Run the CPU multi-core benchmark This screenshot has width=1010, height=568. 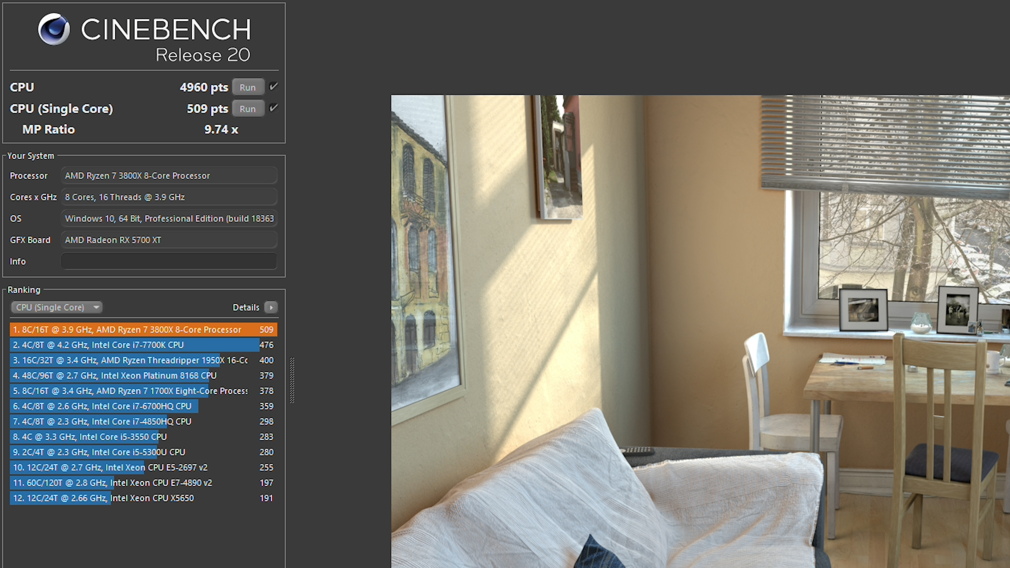coord(248,87)
